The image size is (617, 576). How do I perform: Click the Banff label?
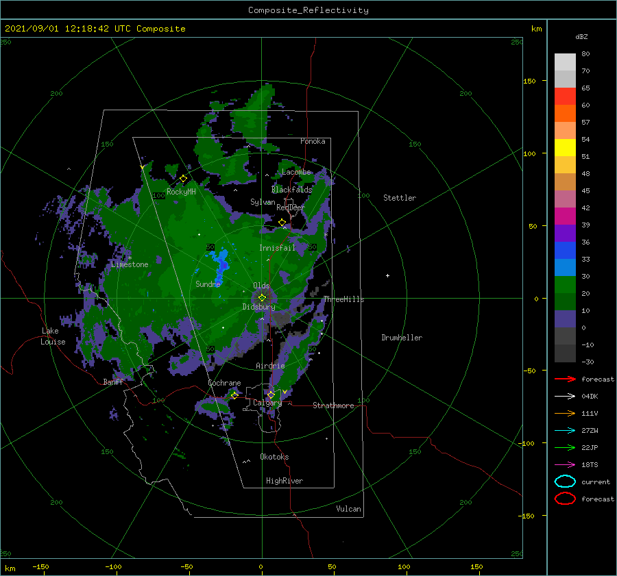pos(113,381)
